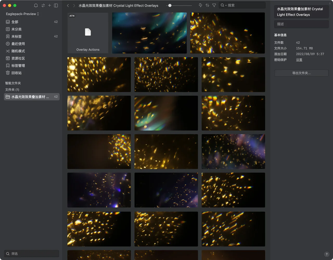Image resolution: width=333 pixels, height=260 pixels.
Task: Click the 文件数 label
Action: point(279,43)
